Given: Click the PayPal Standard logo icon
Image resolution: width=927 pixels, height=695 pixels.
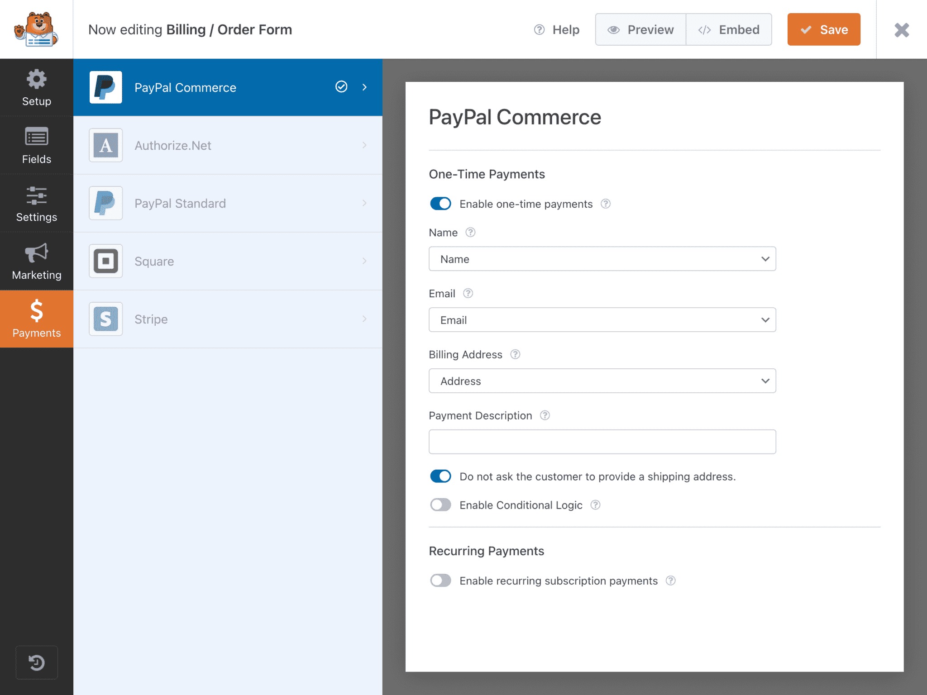Looking at the screenshot, I should coord(105,203).
